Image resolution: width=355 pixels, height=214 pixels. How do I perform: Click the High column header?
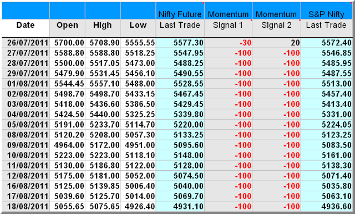[103, 25]
